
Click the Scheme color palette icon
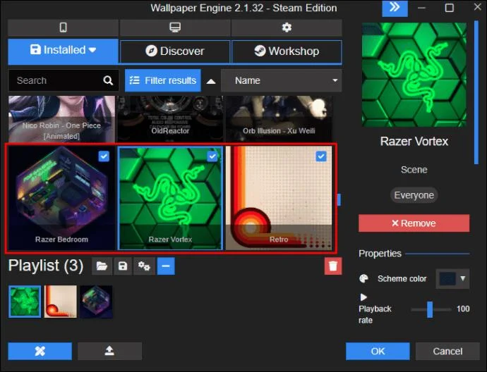[363, 278]
